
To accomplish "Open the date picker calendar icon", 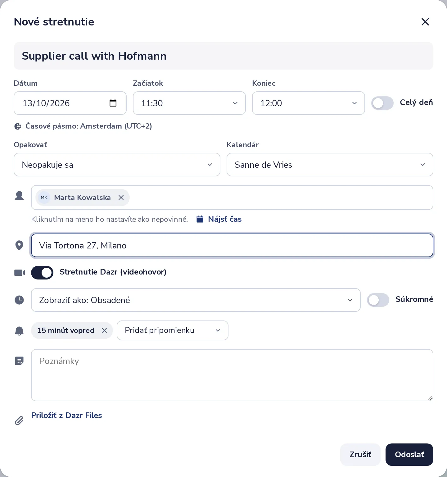I will [113, 103].
